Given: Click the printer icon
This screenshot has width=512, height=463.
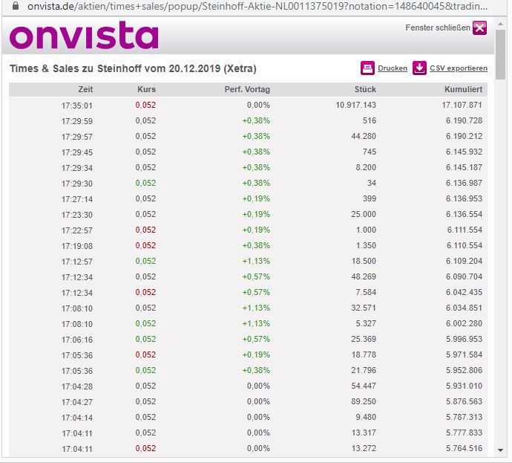Looking at the screenshot, I should [x=367, y=68].
